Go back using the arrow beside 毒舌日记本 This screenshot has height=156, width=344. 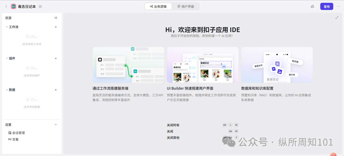[x=6, y=7]
